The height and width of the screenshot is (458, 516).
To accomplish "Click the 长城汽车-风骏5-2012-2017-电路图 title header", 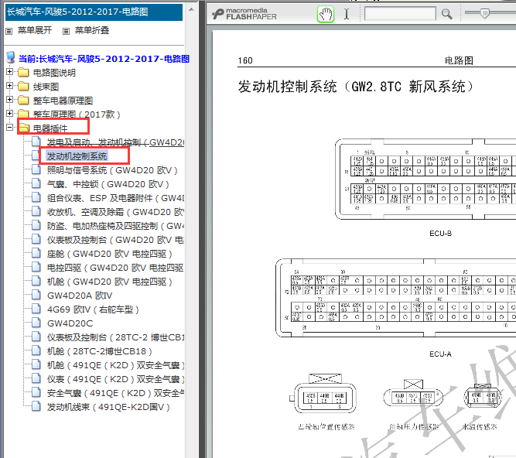I will pos(94,12).
